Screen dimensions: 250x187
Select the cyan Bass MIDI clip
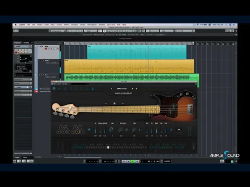[x=136, y=52]
